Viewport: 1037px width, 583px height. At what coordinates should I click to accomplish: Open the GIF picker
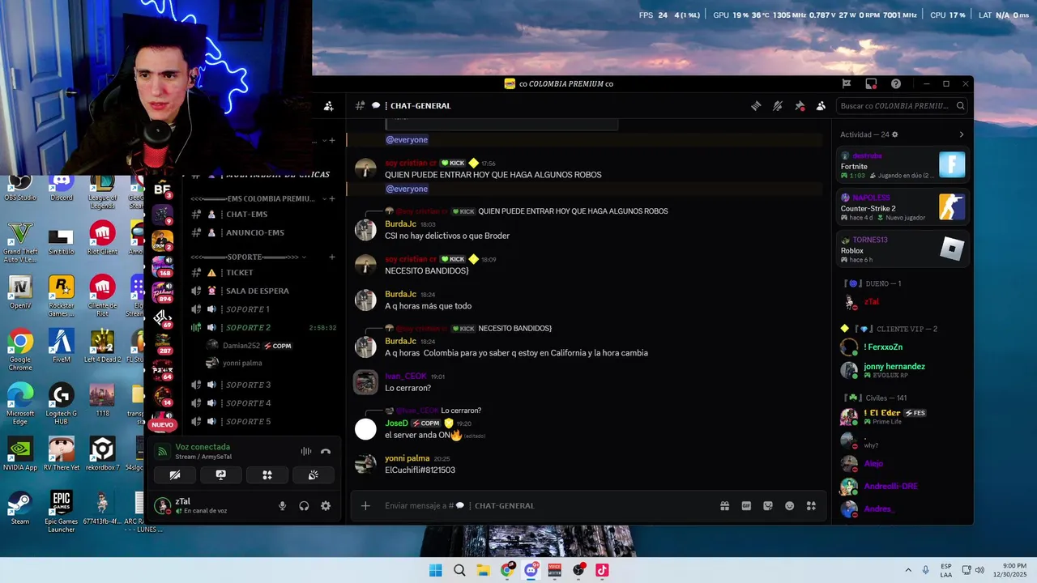click(x=746, y=506)
